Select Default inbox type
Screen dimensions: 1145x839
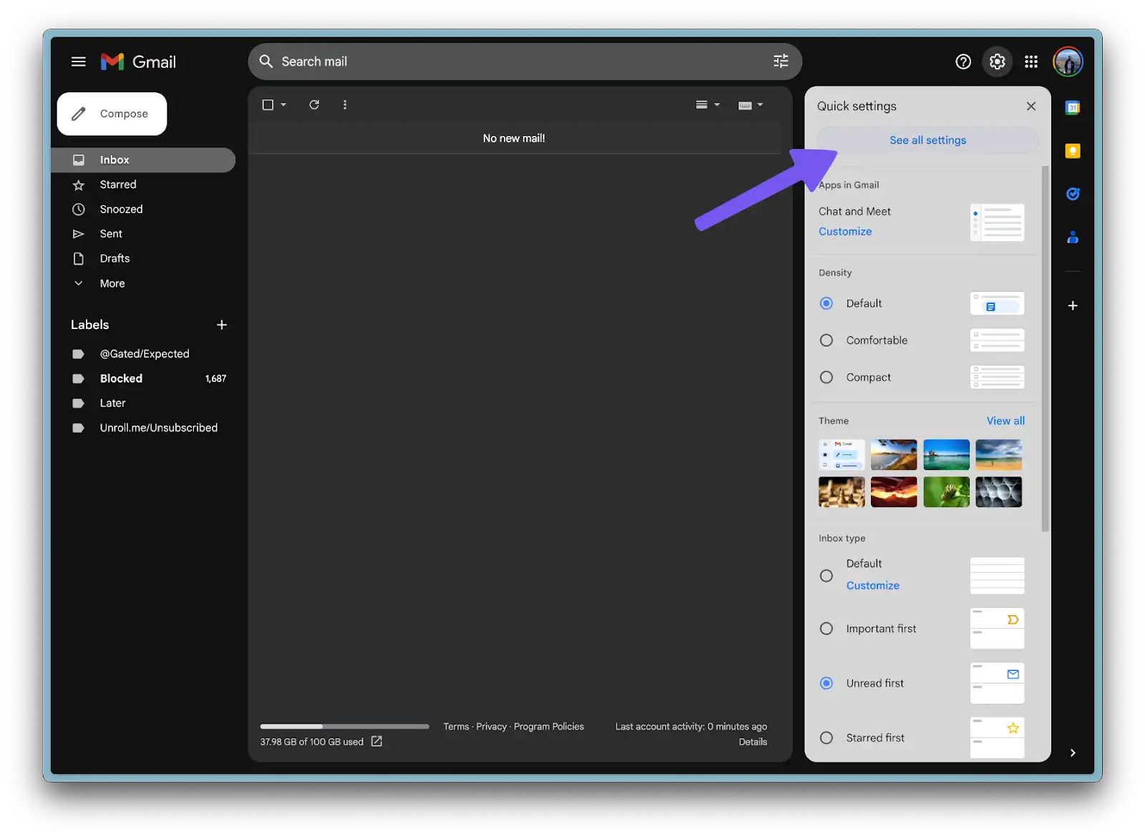click(827, 576)
